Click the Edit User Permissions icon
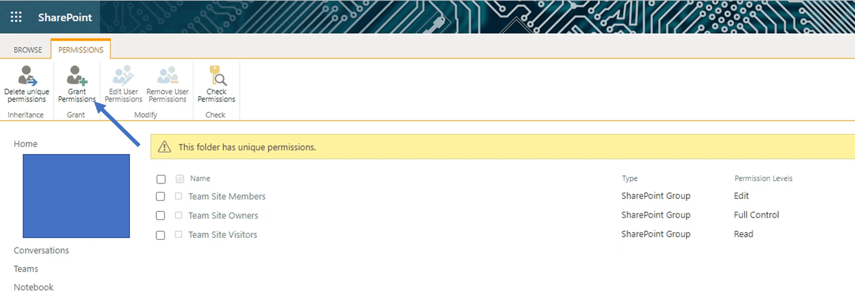Image resolution: width=855 pixels, height=291 pixels. (x=123, y=76)
